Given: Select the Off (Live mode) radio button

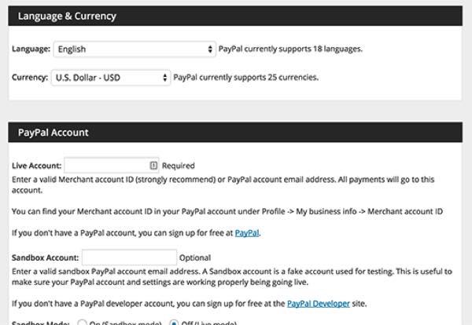Looking at the screenshot, I should [x=174, y=323].
